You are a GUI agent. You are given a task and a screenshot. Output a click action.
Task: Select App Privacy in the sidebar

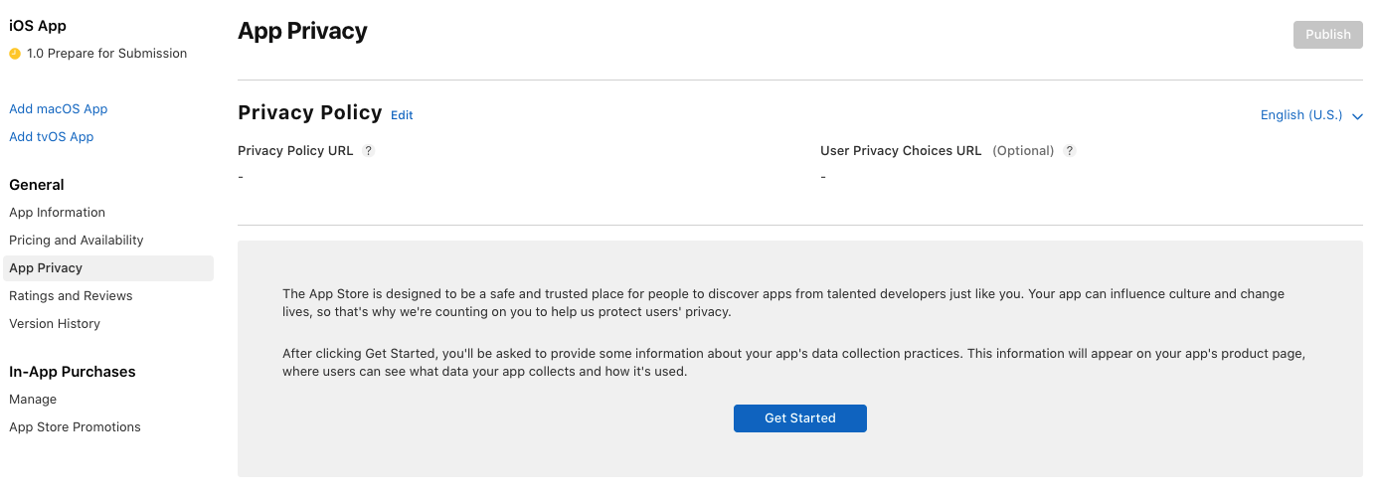(108, 268)
